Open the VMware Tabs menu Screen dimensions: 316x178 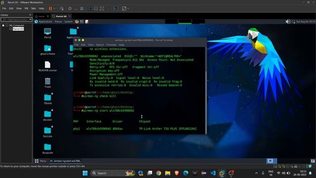click(34, 8)
